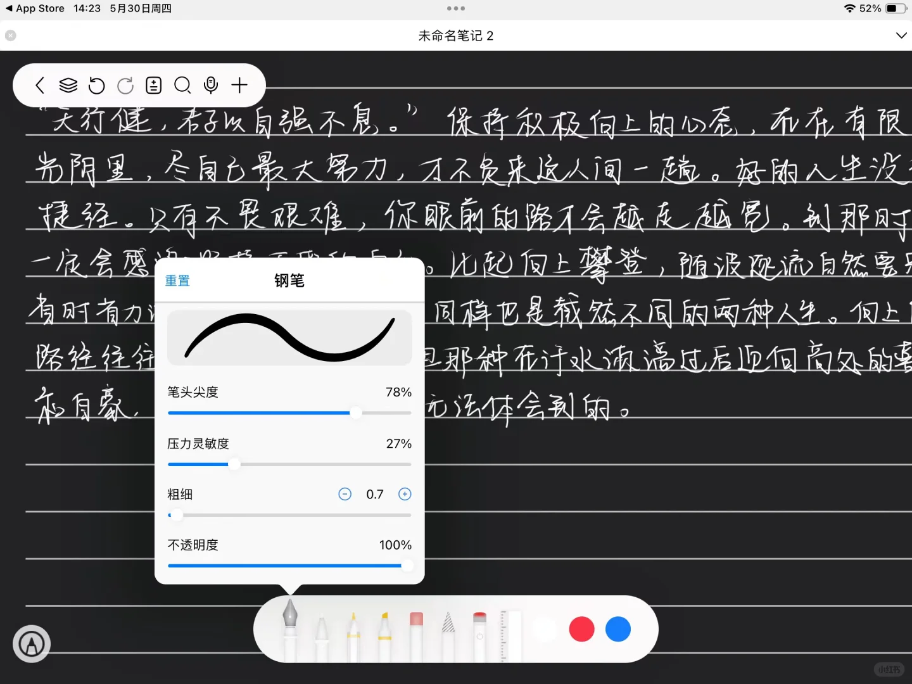Expand the note title chevron dropdown
This screenshot has height=684, width=912.
click(x=901, y=35)
